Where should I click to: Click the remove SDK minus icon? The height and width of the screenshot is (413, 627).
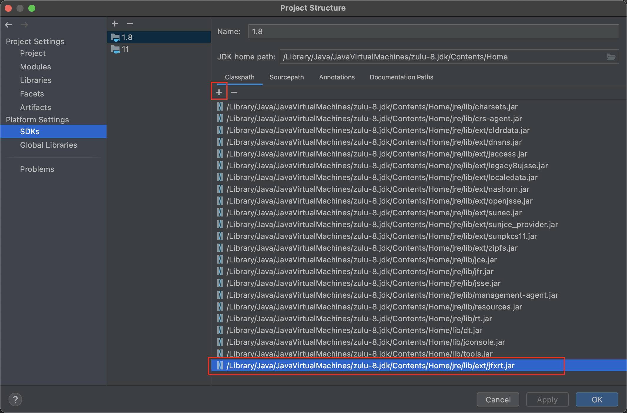click(131, 24)
